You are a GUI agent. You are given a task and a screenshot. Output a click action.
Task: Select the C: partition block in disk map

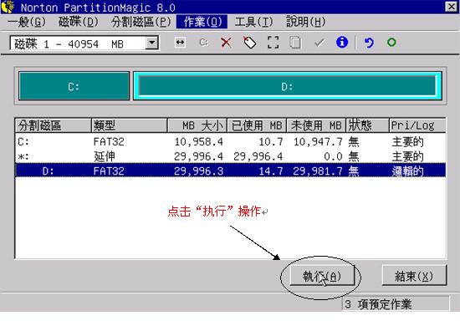click(x=74, y=86)
